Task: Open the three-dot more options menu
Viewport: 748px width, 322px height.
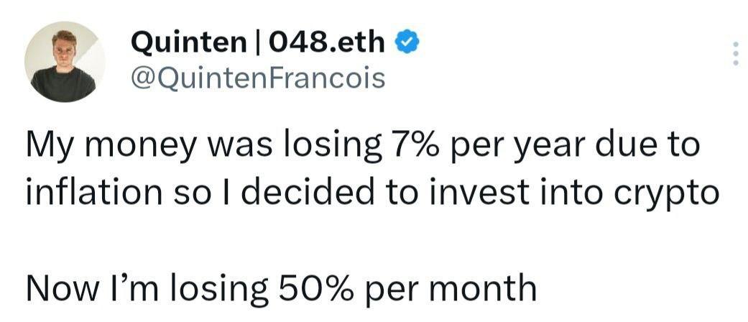Action: coord(734,54)
